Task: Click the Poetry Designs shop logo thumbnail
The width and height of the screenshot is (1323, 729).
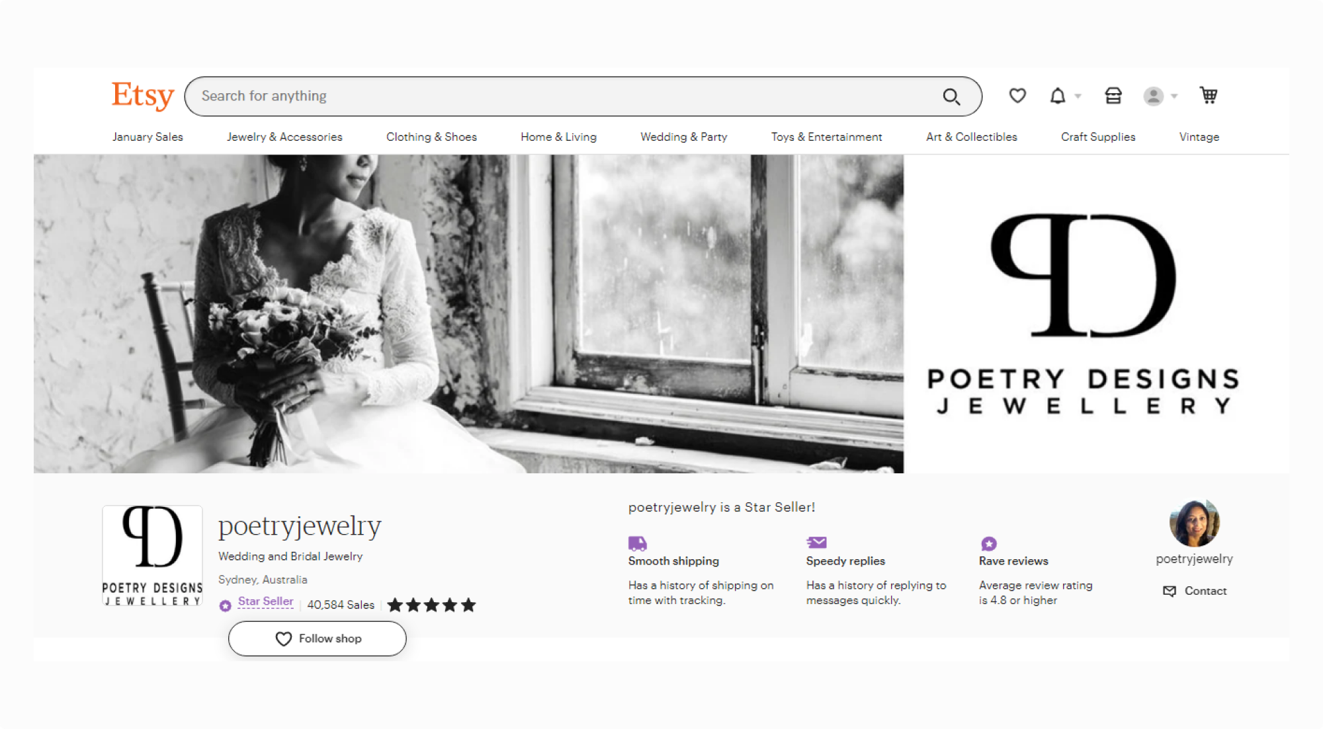Action: 153,556
